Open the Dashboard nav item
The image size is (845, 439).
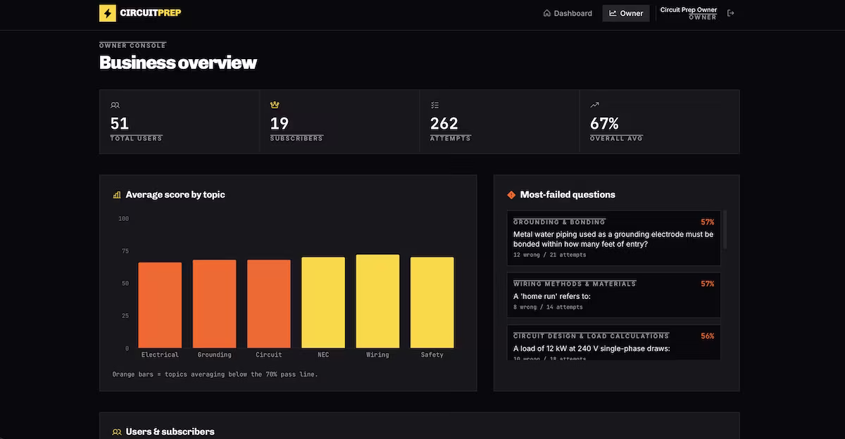click(x=568, y=13)
